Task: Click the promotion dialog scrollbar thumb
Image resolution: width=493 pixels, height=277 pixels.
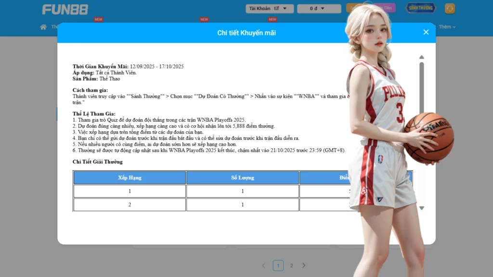Action: tap(422, 87)
